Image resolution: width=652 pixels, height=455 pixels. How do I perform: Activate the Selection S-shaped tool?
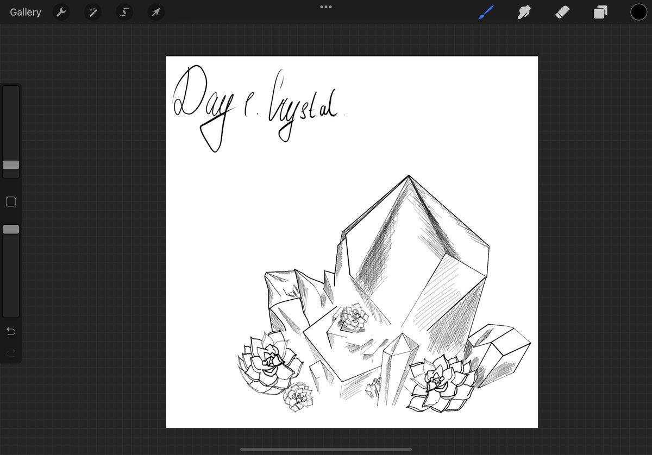tap(124, 12)
